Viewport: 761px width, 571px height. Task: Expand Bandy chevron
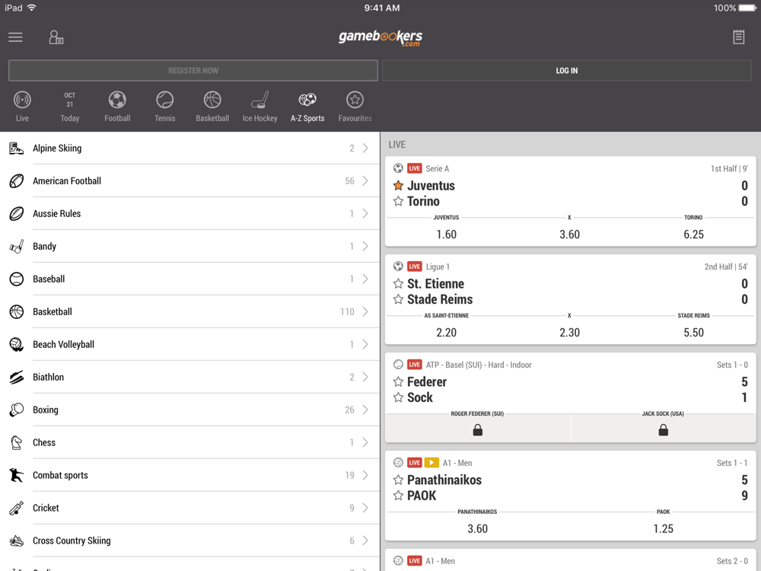click(x=365, y=246)
